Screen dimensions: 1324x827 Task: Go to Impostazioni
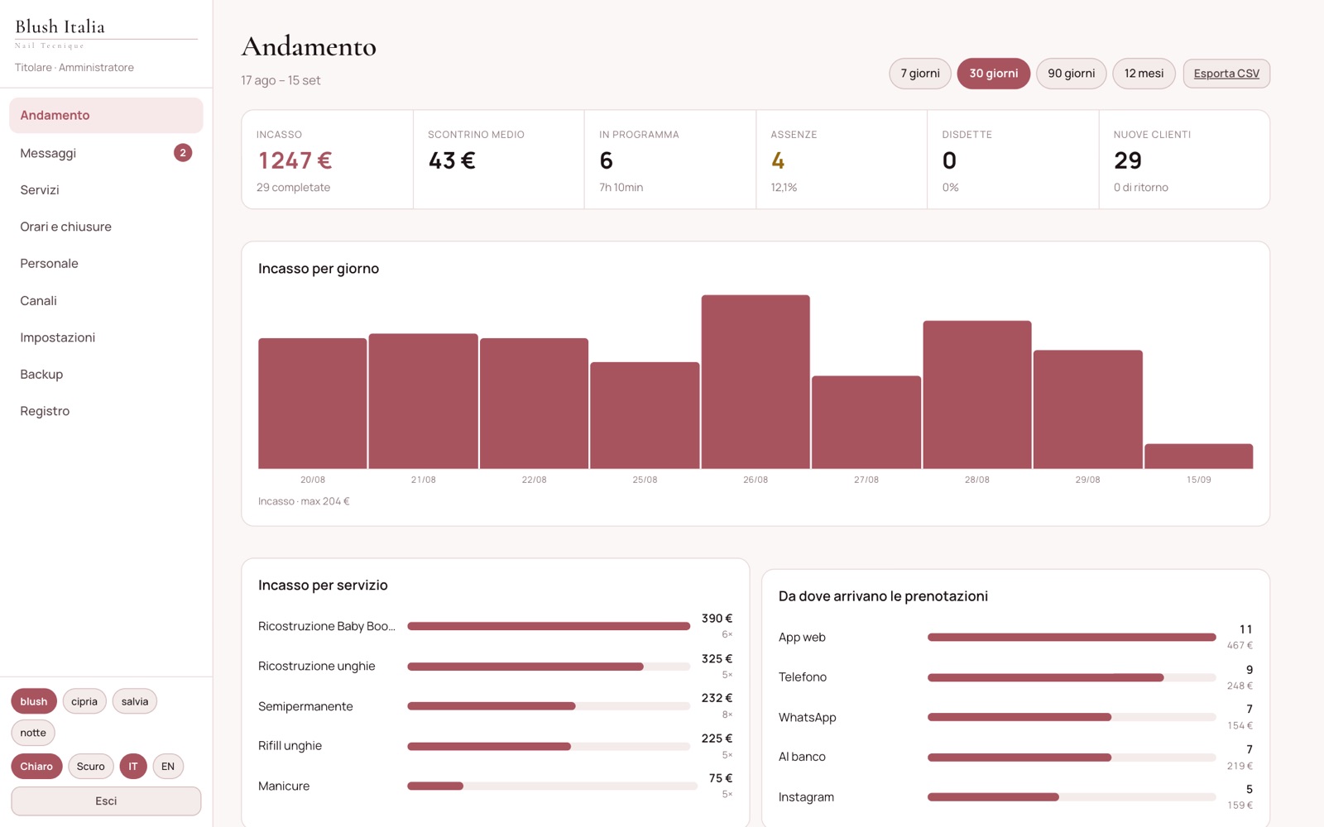pos(106,337)
